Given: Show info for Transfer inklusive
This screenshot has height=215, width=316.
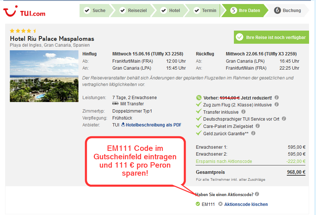Looking at the screenshot, I should pyautogui.click(x=243, y=112).
